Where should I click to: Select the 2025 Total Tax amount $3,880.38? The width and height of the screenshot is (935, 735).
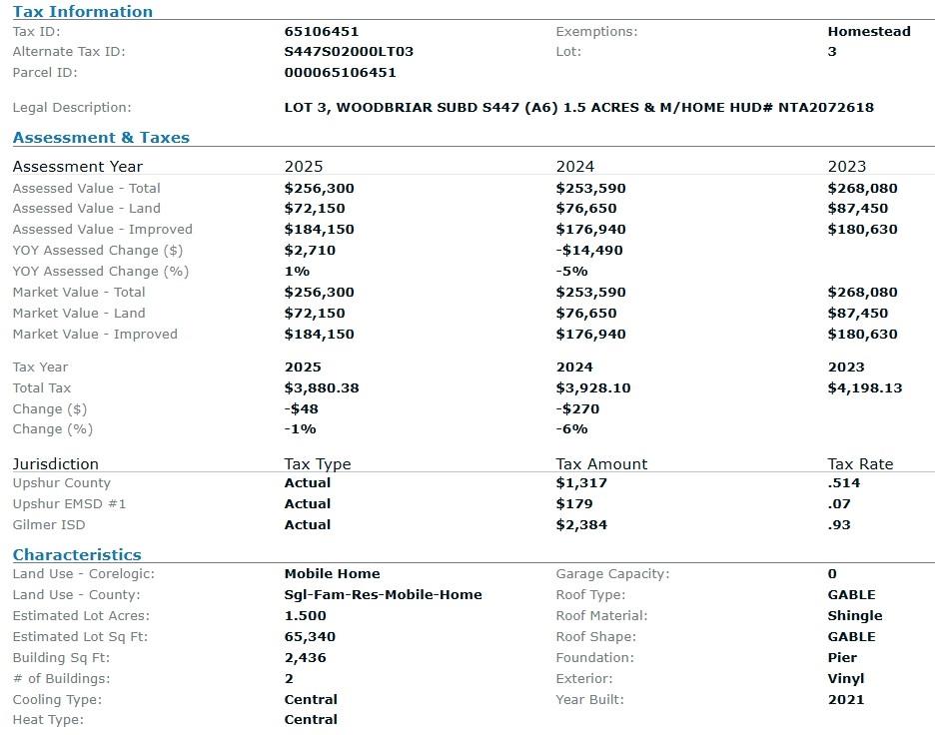pyautogui.click(x=322, y=388)
